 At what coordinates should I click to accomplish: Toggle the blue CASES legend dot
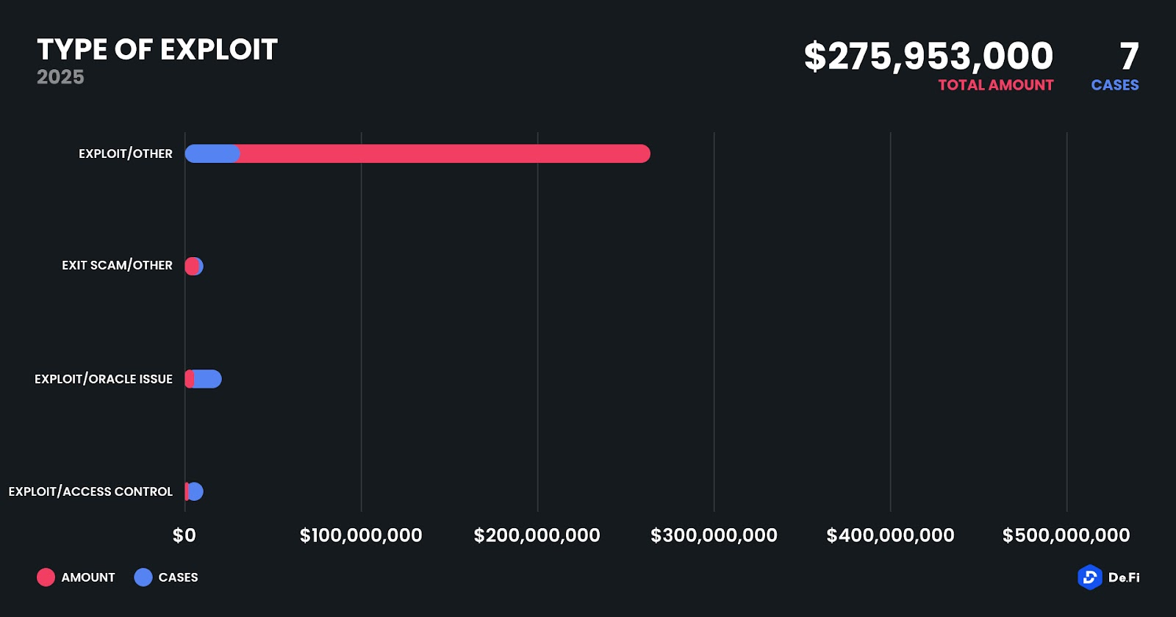click(143, 577)
